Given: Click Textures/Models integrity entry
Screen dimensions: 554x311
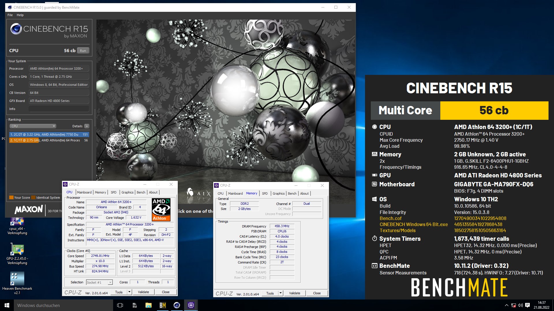Looking at the screenshot, I should pyautogui.click(x=397, y=230).
